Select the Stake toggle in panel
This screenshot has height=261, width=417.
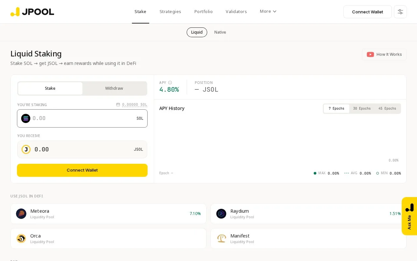[50, 88]
